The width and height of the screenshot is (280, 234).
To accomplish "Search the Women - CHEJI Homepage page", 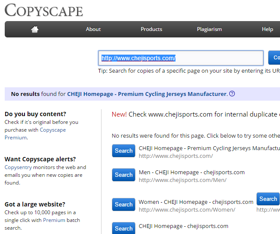I will (123, 204).
